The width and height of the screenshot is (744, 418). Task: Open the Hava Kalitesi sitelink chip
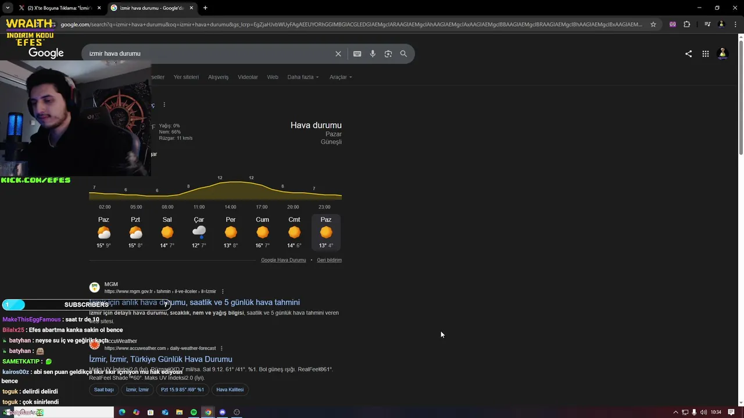[230, 390]
